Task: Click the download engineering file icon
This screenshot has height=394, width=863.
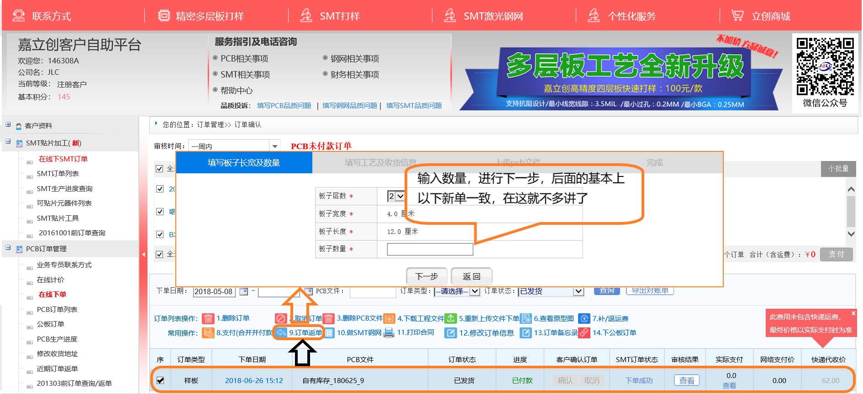Action: click(x=389, y=318)
